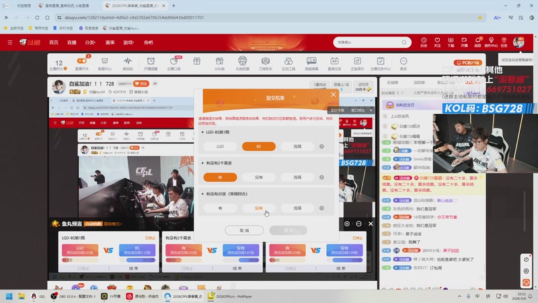The image size is (538, 303).
Task: Click the orange 关注 follow button
Action: (141, 83)
